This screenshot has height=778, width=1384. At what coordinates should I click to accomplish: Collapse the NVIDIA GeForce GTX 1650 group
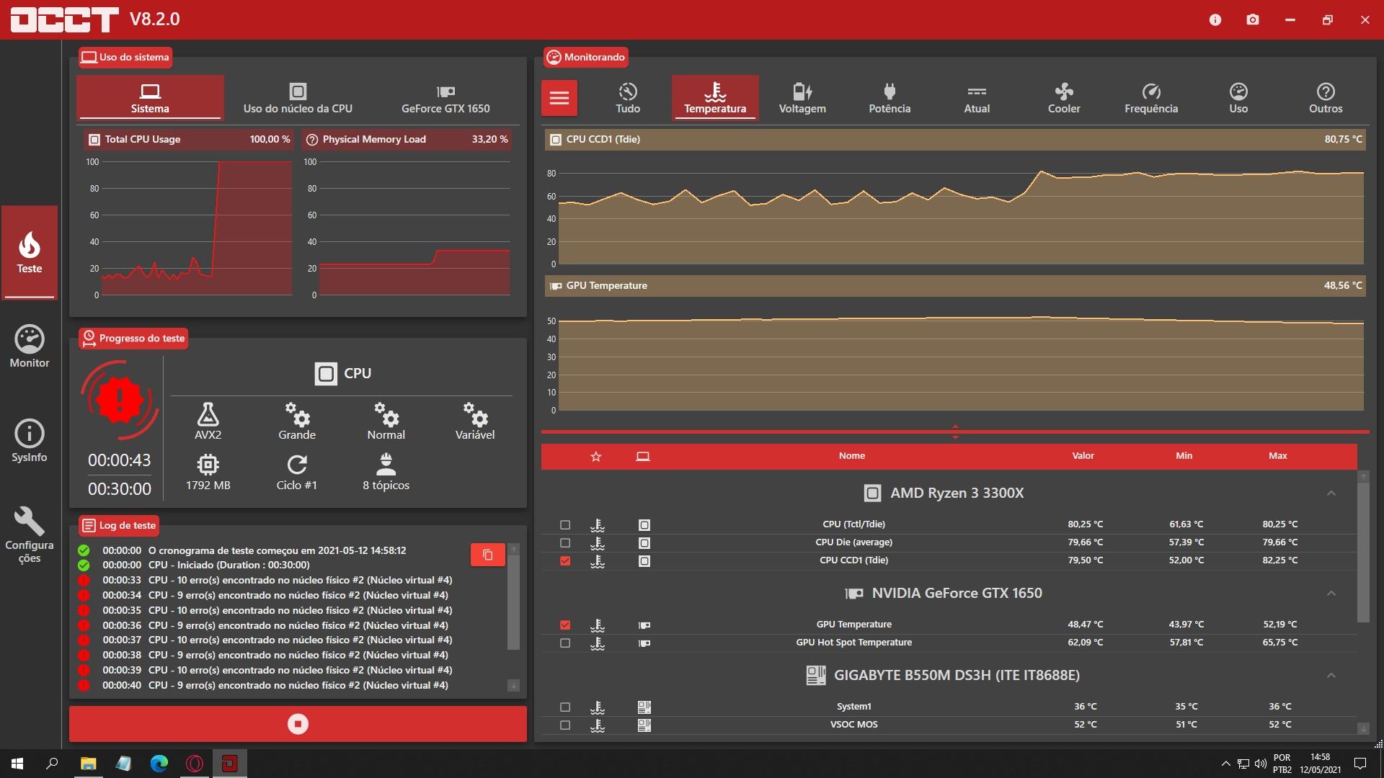[1331, 594]
